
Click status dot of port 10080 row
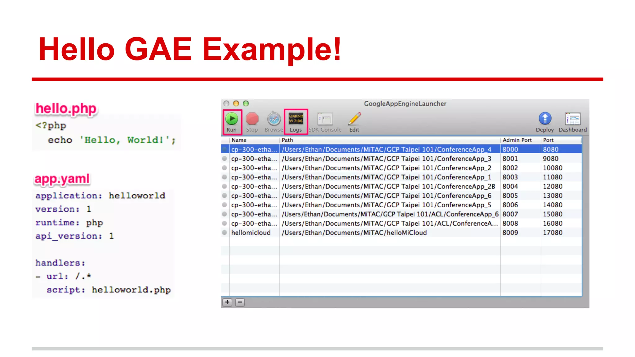(x=224, y=168)
